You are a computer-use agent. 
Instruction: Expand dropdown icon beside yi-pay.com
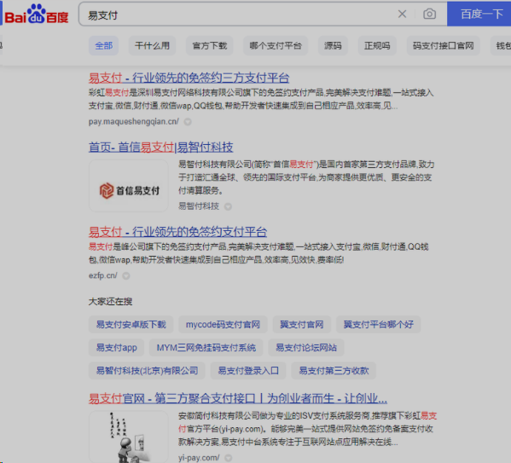229,458
